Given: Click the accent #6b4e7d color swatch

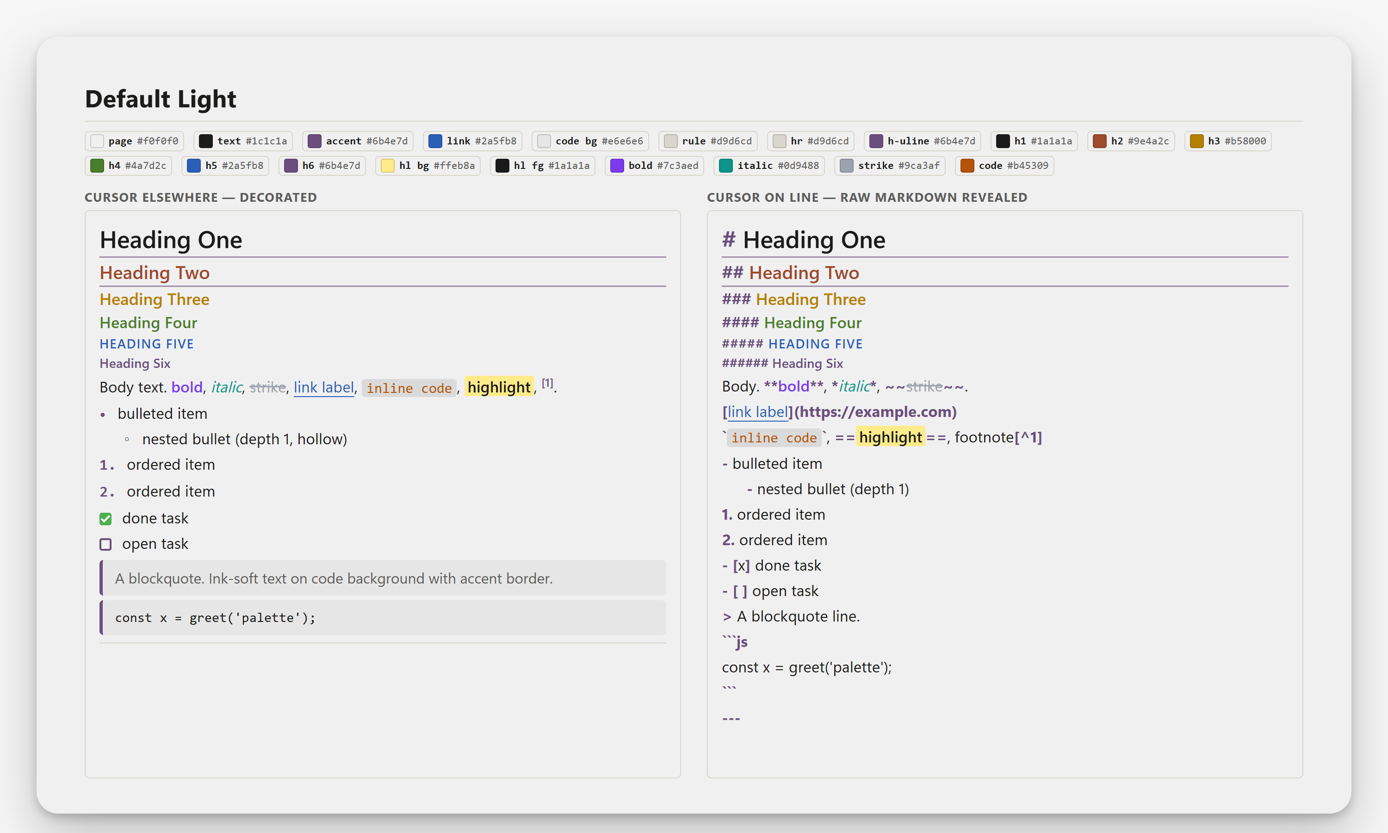Looking at the screenshot, I should click(358, 141).
